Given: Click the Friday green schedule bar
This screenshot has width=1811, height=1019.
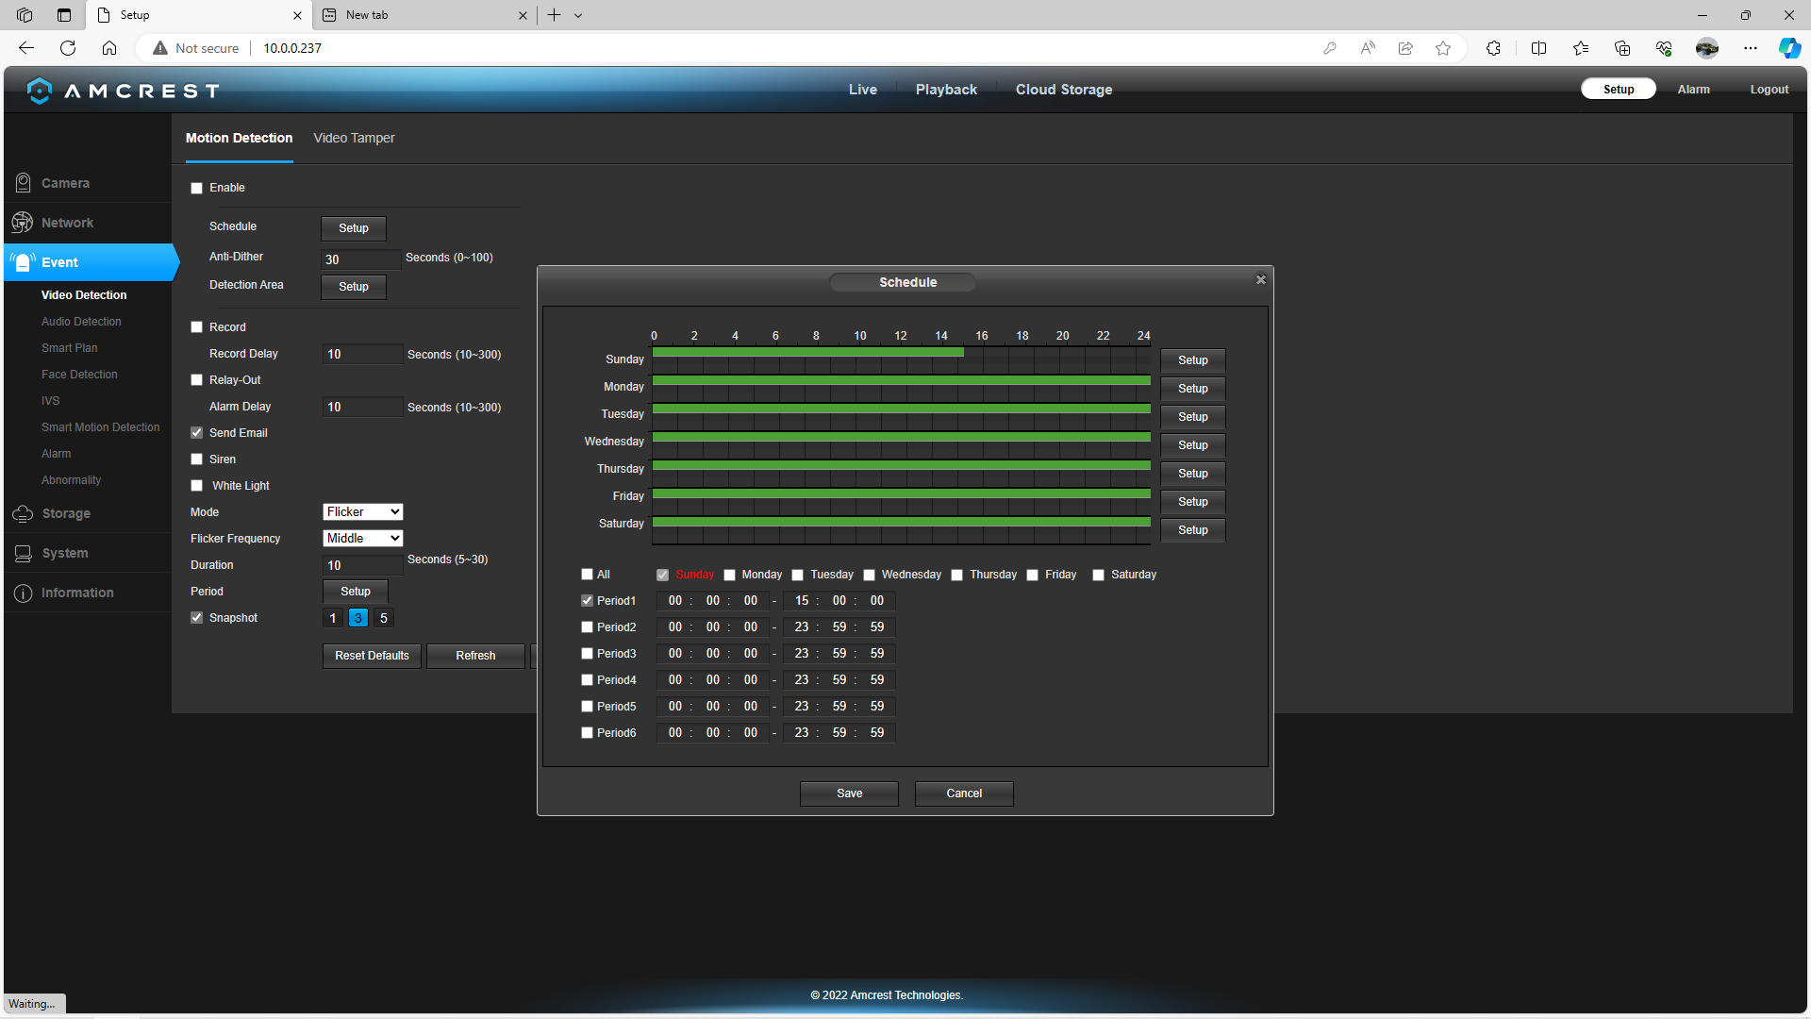Looking at the screenshot, I should coord(902,493).
